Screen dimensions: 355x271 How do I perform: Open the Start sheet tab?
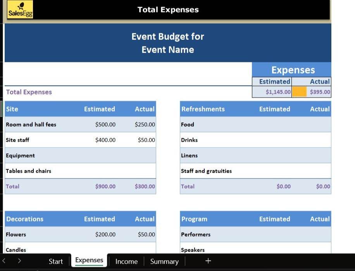55,262
